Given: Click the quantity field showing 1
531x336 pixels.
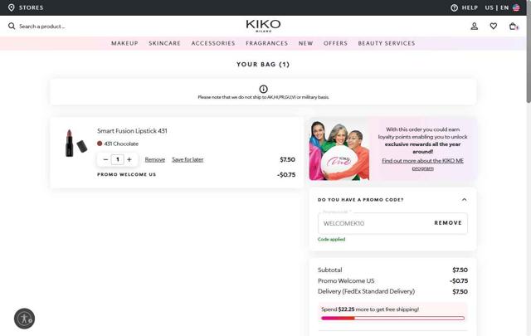Looking at the screenshot, I should (x=118, y=159).
